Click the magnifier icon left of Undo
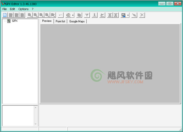The width and height of the screenshot is (183, 132). click(53, 15)
